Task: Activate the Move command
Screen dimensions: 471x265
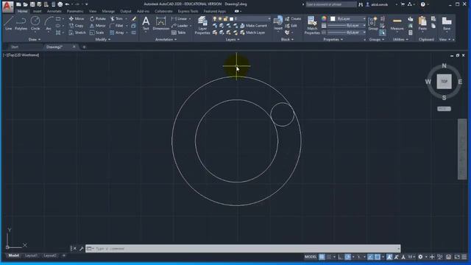Action: [77, 18]
